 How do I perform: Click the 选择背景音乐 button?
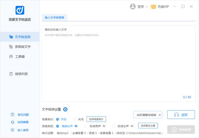(96, 119)
